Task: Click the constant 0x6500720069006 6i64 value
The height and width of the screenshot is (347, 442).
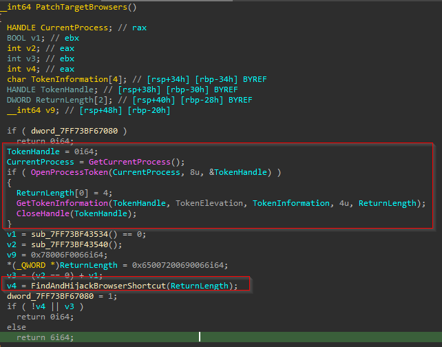Action: pyautogui.click(x=178, y=265)
